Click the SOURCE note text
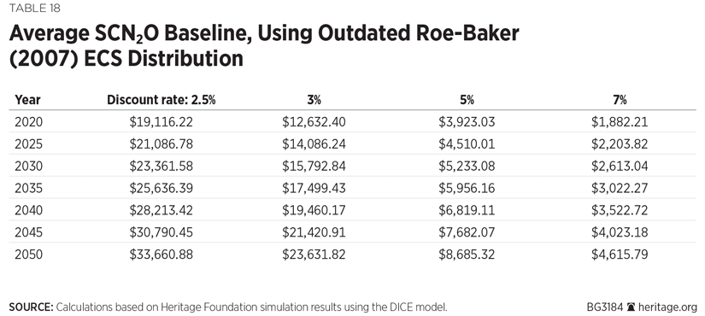 coord(228,308)
